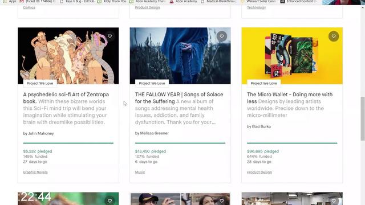Open the Walmart Seller Center bookmark

[x=258, y=2]
